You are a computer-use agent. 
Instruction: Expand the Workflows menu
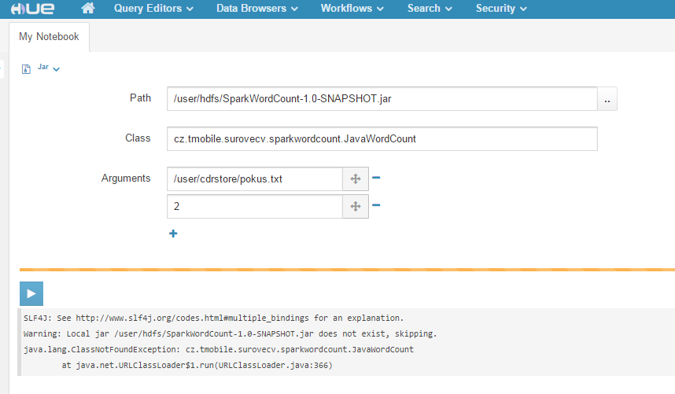click(352, 9)
